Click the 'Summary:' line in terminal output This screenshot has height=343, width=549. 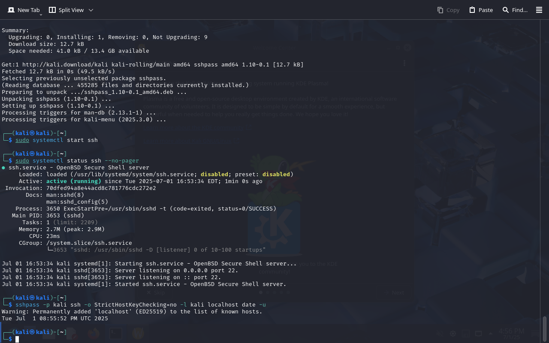[15, 30]
